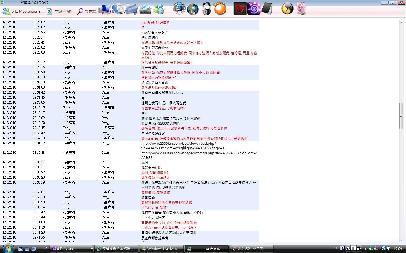This screenshot has width=406, height=253.
Task: Open the folder icon in the dock
Action: 132,9
